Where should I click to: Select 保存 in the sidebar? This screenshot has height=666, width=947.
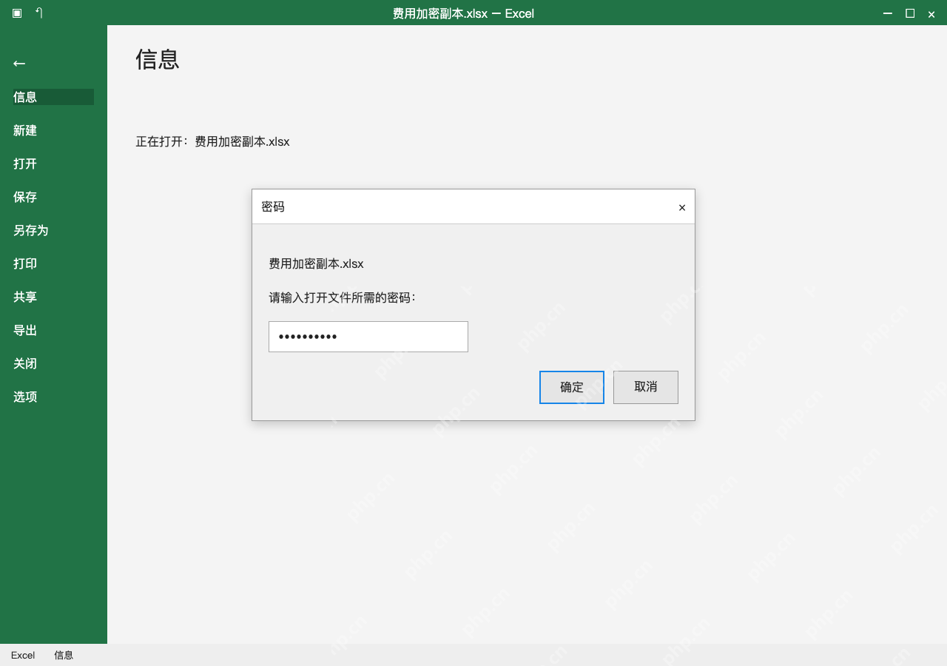(x=25, y=197)
